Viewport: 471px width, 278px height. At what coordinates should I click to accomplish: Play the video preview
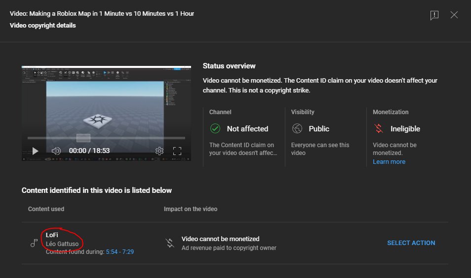pos(35,151)
